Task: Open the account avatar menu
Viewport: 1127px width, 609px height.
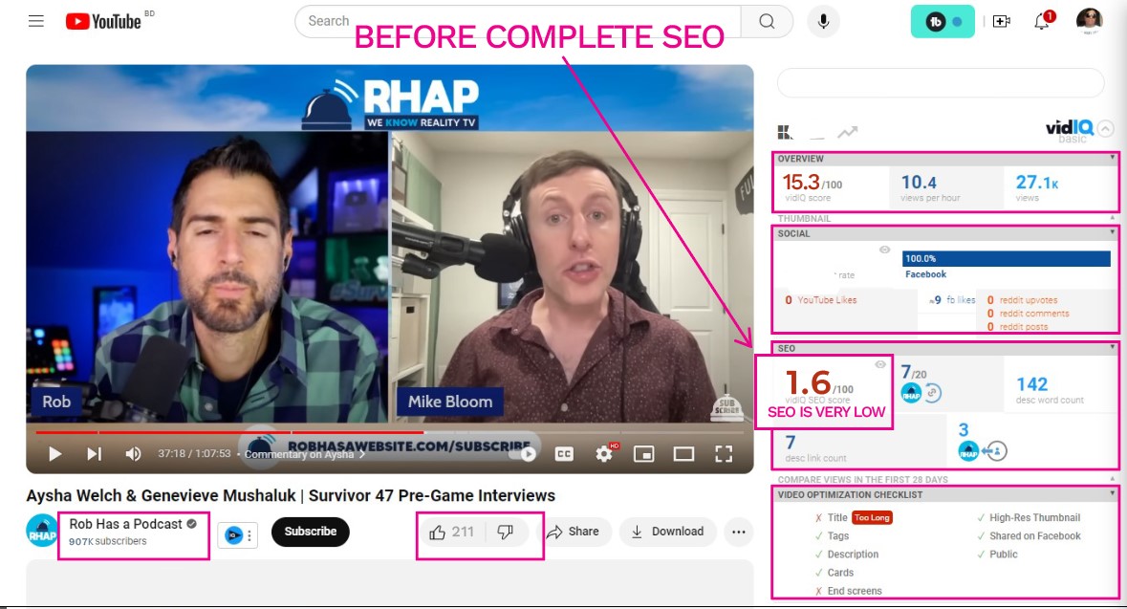Action: tap(1089, 21)
